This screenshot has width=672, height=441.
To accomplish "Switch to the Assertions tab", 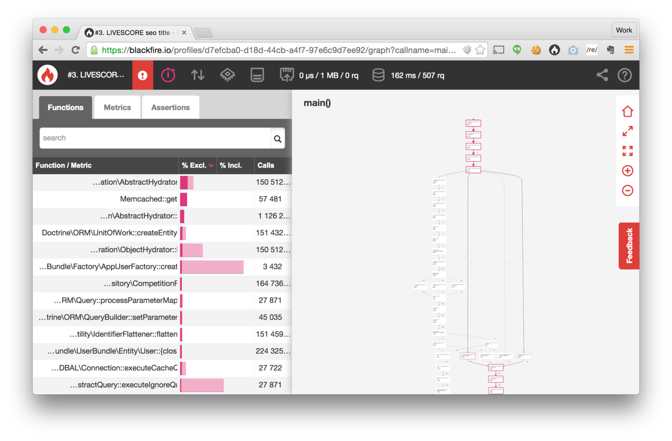I will point(171,108).
